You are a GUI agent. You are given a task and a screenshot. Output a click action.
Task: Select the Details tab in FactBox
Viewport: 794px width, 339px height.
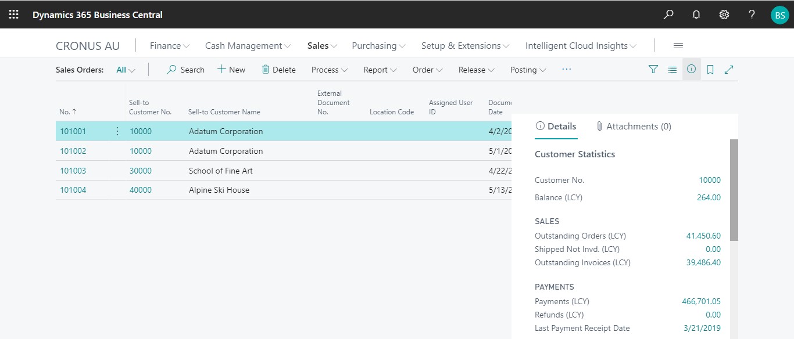tap(556, 127)
